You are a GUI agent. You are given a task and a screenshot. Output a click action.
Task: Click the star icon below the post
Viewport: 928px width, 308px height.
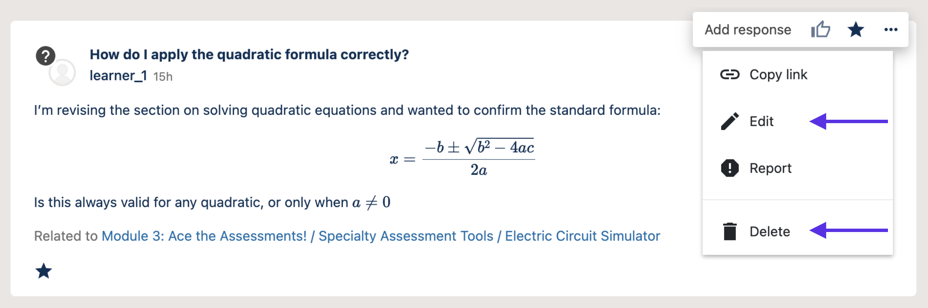tap(43, 271)
